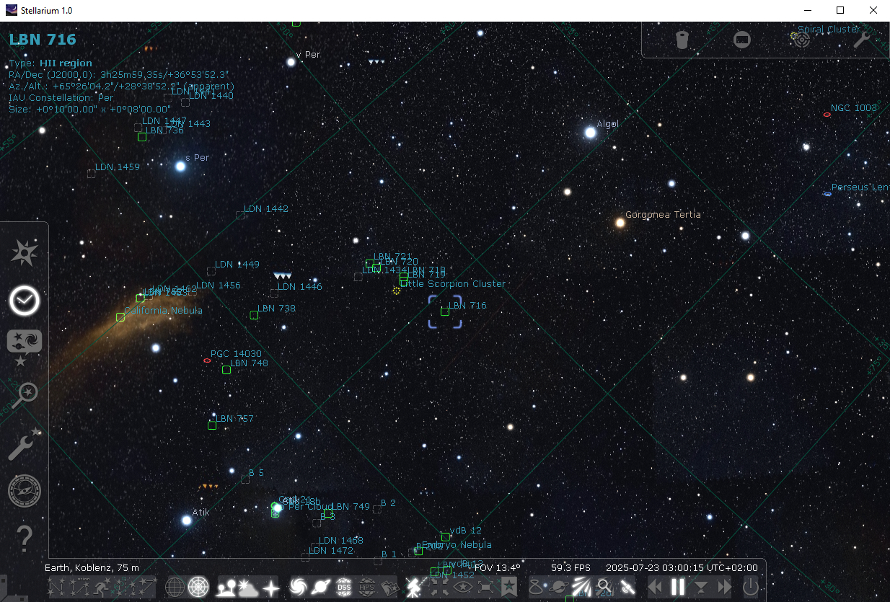Toggle night mode eye icon
Viewport: 890px width, 602px height.
464,587
